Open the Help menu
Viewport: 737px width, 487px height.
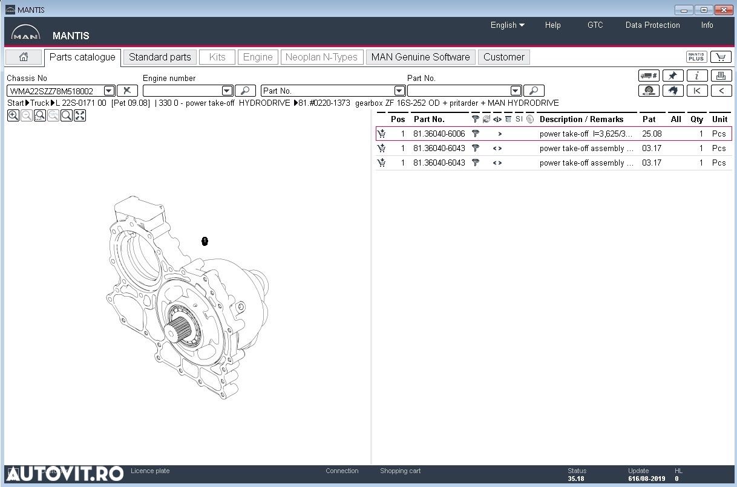click(552, 25)
